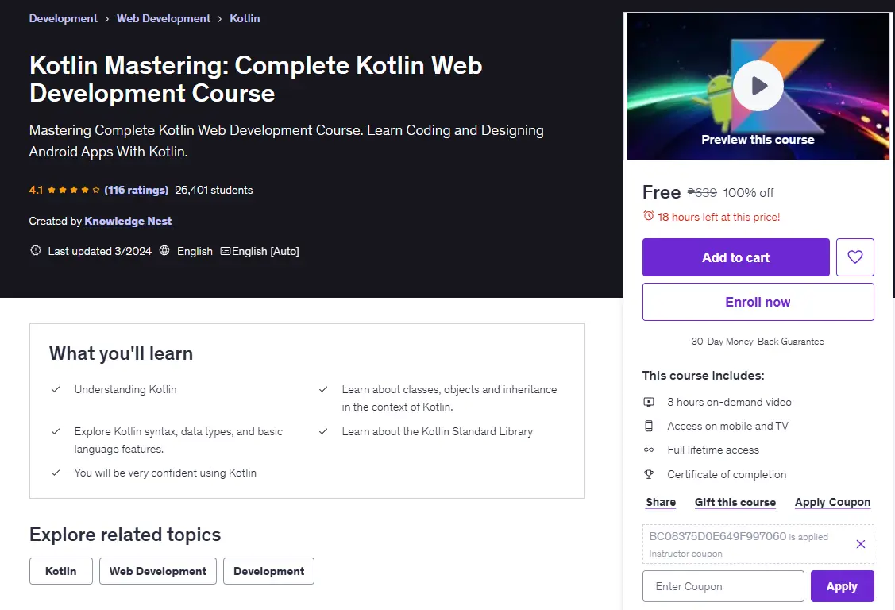This screenshot has height=610, width=895.
Task: Click the Explore related topics heading
Action: pyautogui.click(x=125, y=535)
